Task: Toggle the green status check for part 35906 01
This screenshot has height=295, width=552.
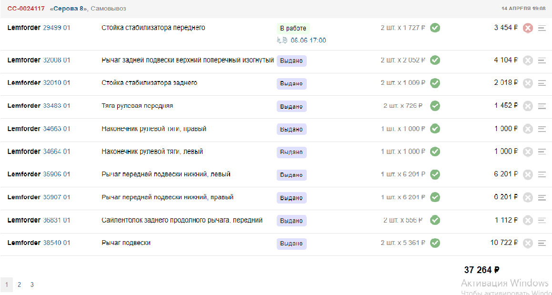Action: pyautogui.click(x=435, y=174)
